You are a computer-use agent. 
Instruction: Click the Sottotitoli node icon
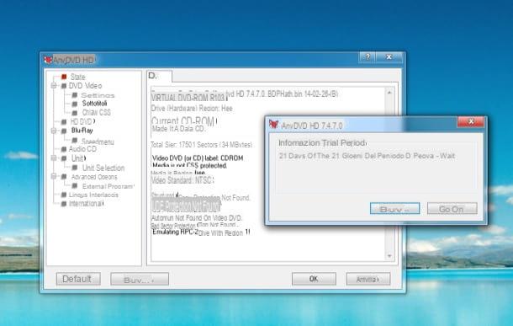coord(75,104)
